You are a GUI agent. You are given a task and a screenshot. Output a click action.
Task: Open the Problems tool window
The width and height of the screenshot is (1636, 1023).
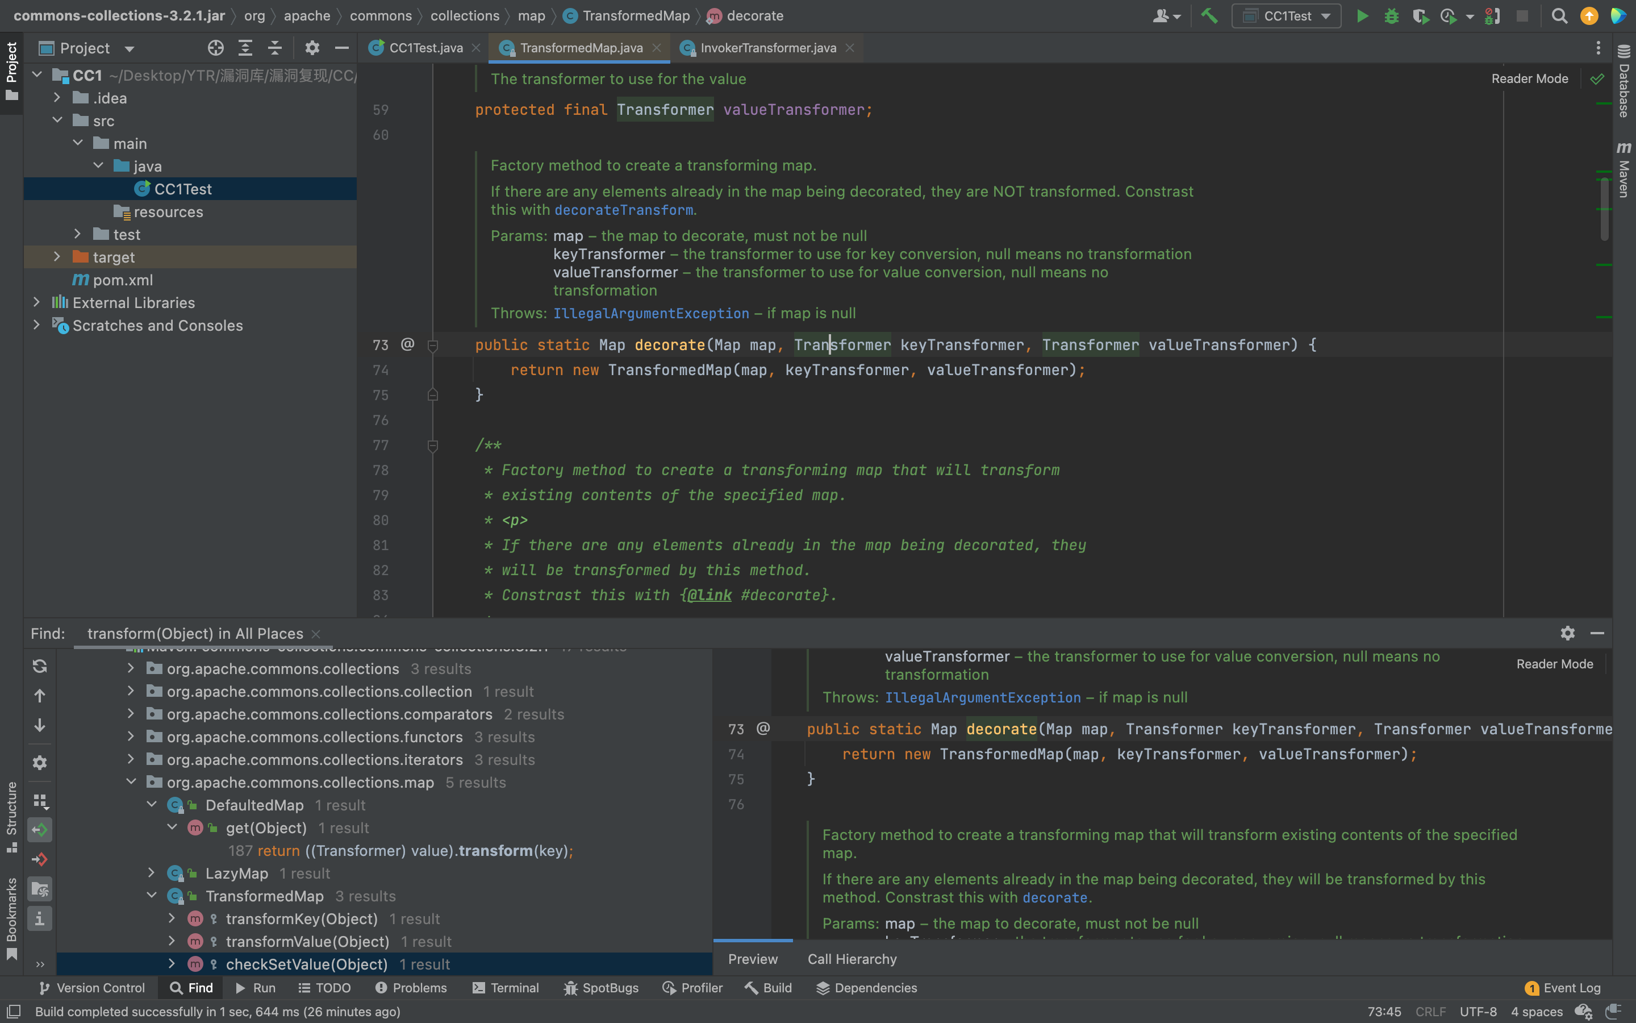(x=411, y=988)
